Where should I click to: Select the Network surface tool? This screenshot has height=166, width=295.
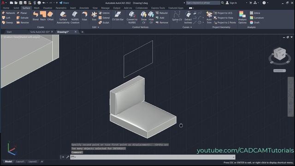8,13
